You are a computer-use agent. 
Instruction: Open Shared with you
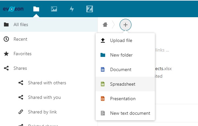click(x=49, y=97)
